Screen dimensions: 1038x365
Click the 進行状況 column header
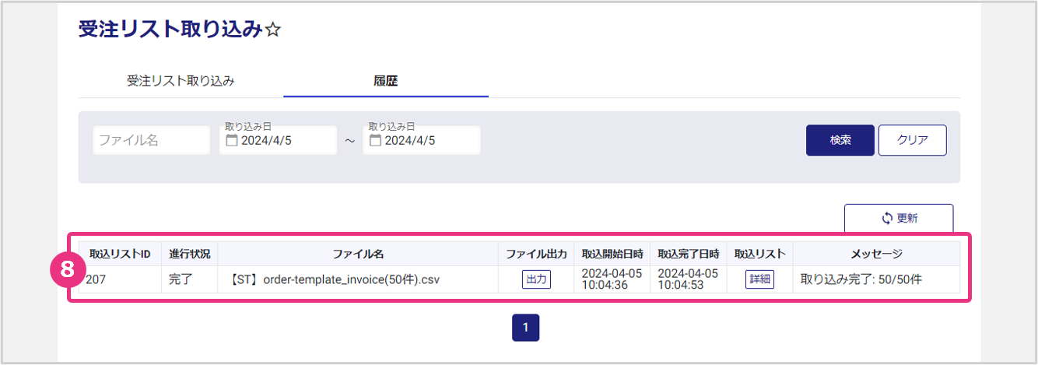coord(190,254)
